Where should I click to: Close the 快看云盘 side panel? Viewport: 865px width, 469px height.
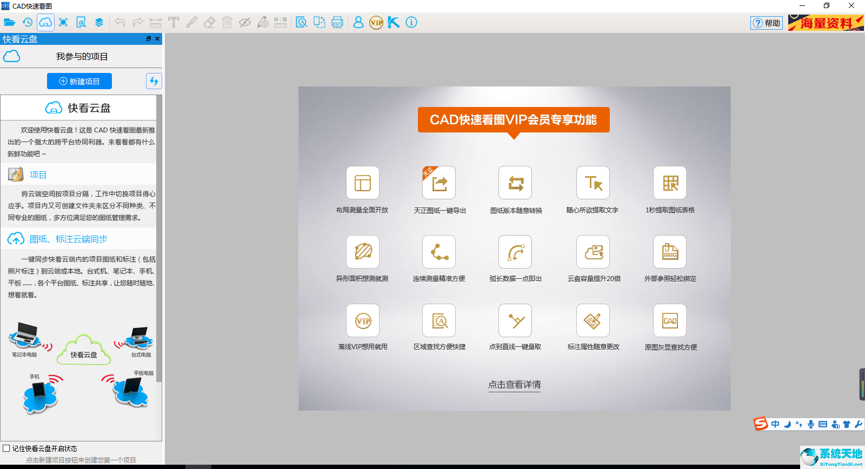[x=157, y=39]
